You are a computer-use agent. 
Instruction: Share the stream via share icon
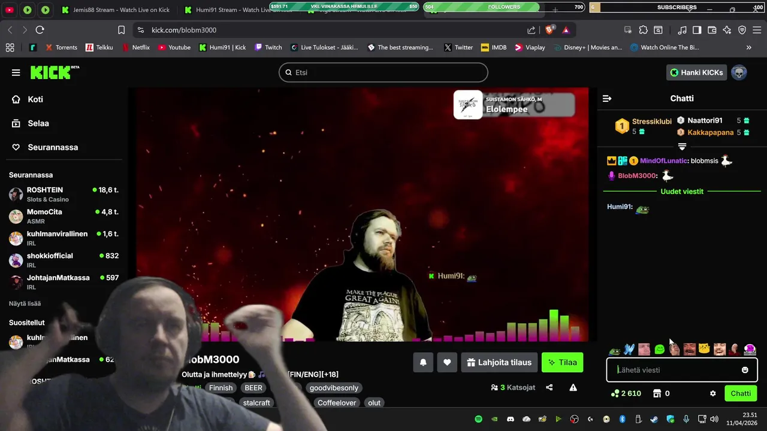click(549, 387)
